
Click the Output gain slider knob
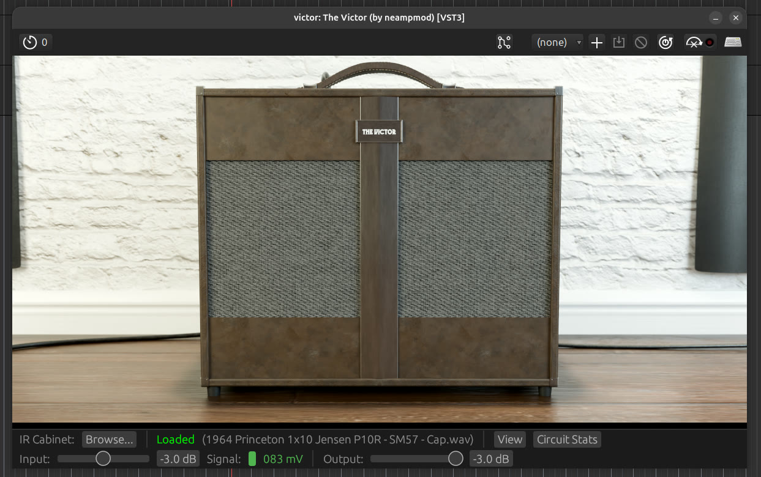455,459
